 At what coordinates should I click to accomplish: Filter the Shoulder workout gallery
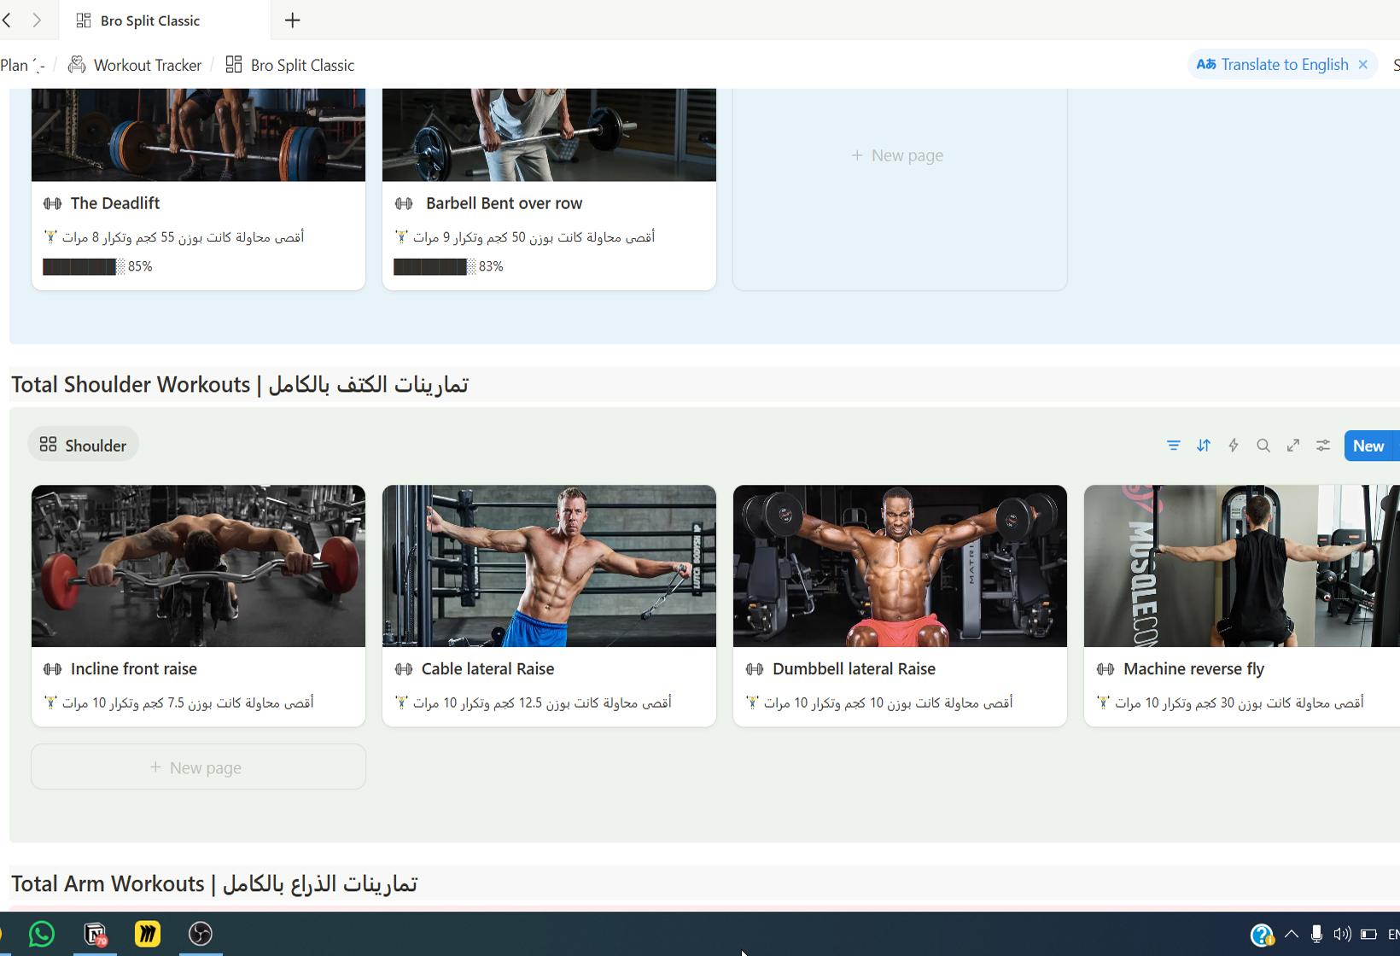coord(1173,445)
